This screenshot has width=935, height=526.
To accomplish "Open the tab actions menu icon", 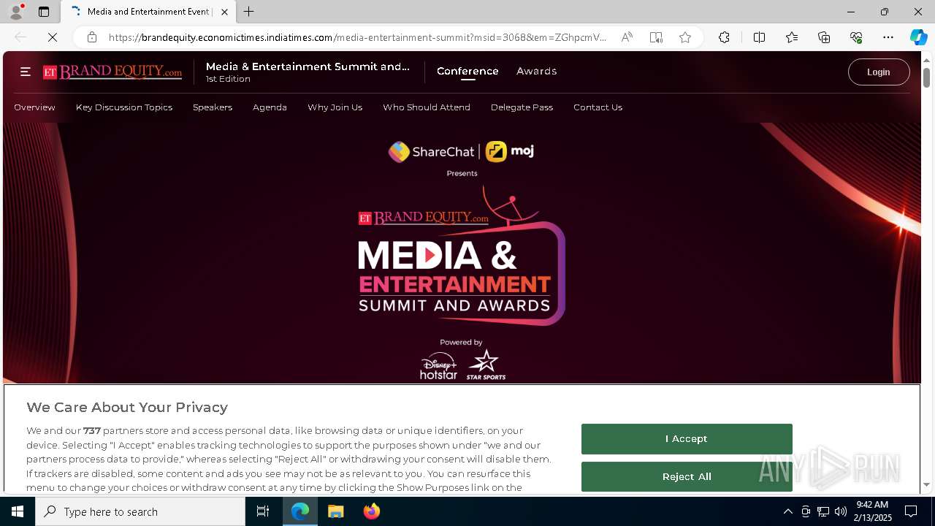I will (44, 12).
